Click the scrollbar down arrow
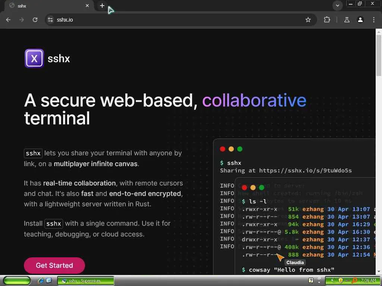Viewport: 382px width, 286px height. point(379,271)
